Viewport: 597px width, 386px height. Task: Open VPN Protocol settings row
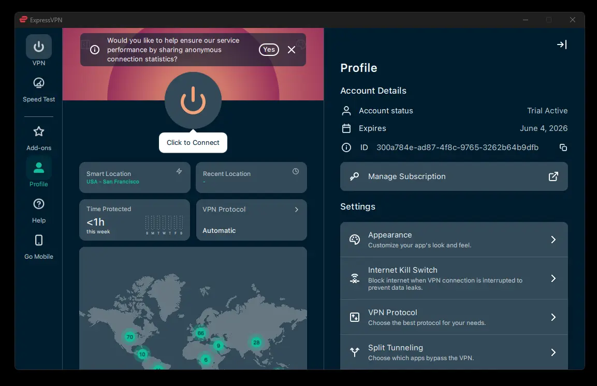click(x=454, y=317)
